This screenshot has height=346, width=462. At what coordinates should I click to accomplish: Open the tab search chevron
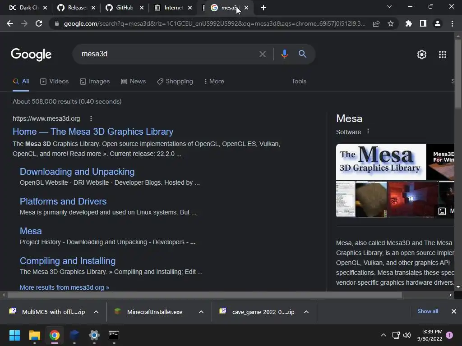pyautogui.click(x=389, y=6)
